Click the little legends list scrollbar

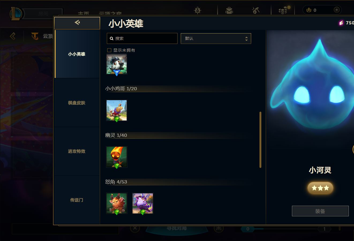point(260,140)
